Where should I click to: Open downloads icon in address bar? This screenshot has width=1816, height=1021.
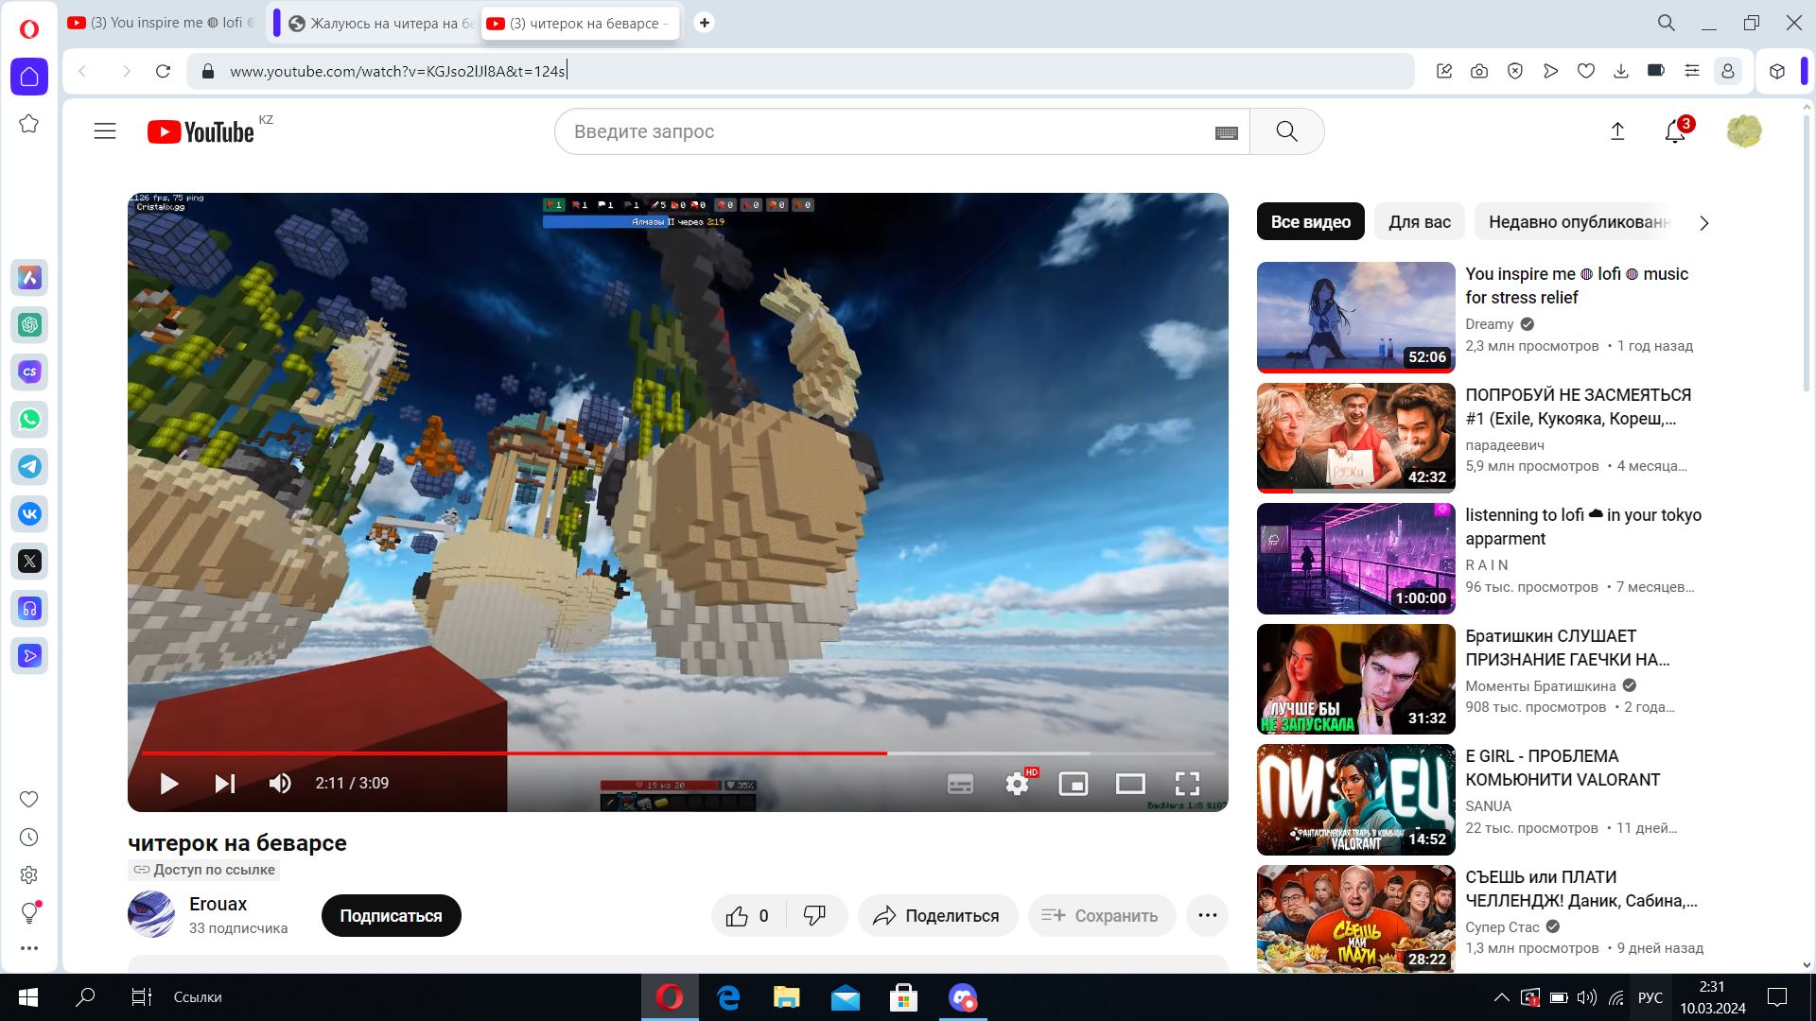click(x=1621, y=71)
